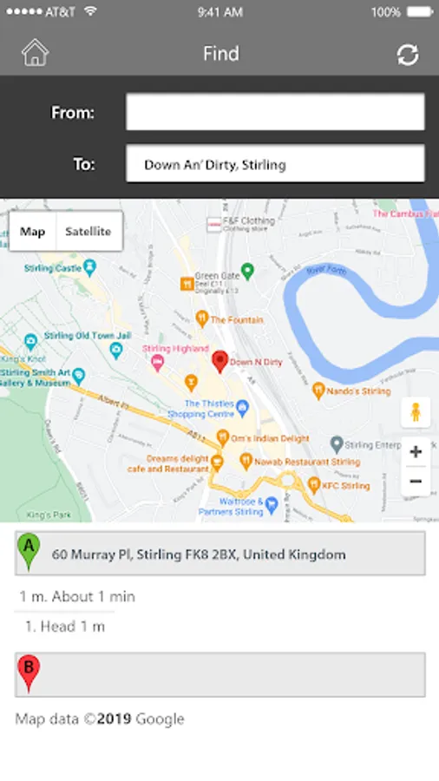The image size is (439, 781).
Task: Tap The Fountain restaurant marker
Action: [x=201, y=318]
